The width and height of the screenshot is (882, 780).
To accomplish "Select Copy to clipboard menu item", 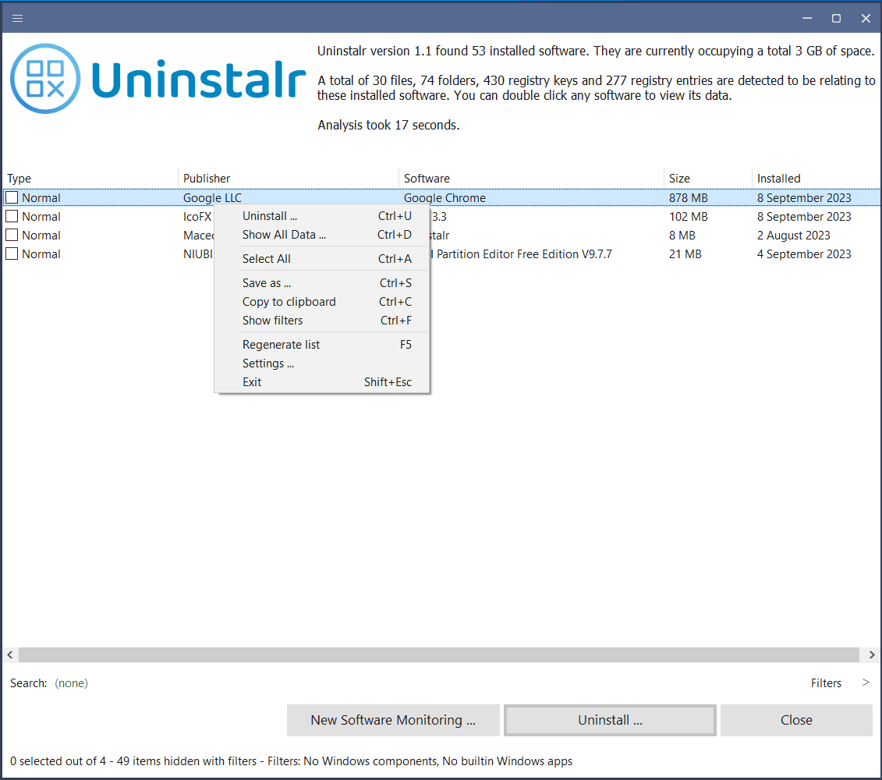I will tap(322, 302).
